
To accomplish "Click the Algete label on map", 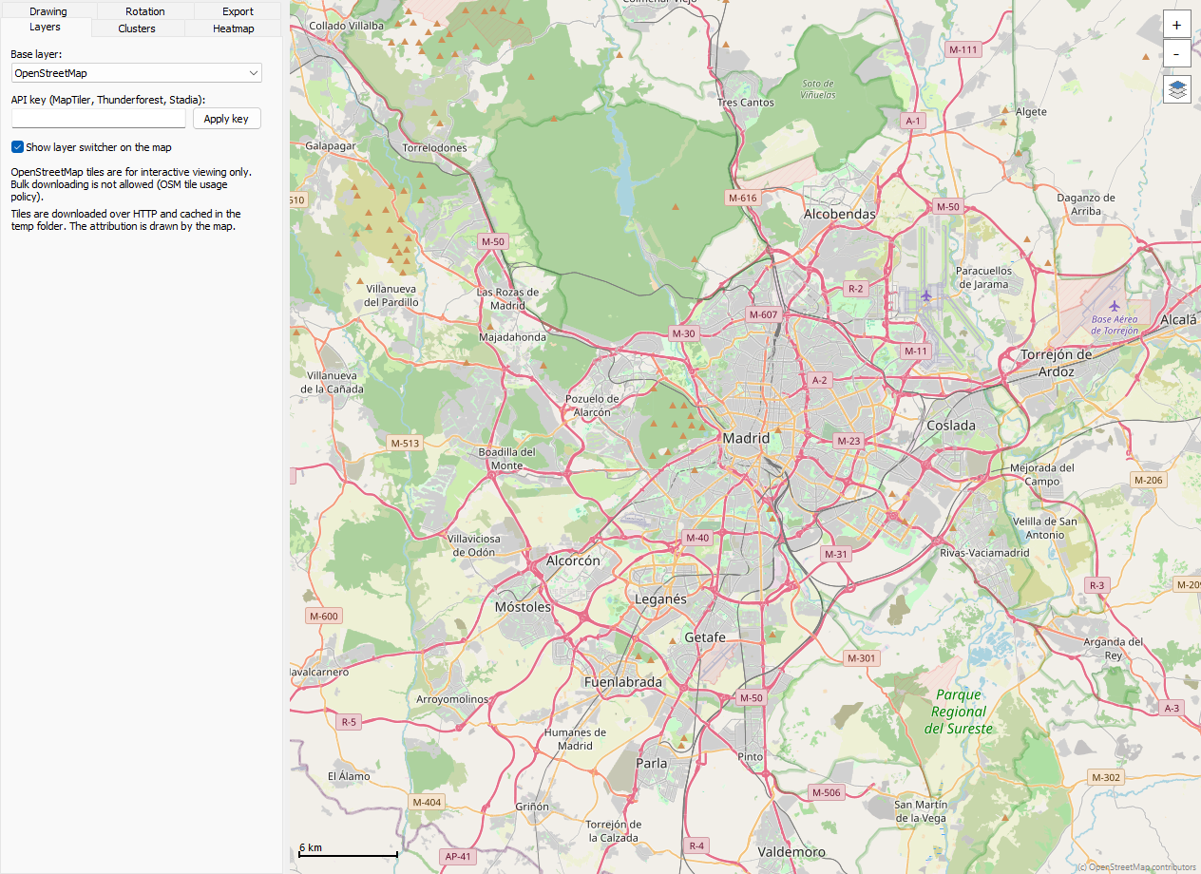I will pos(1031,112).
